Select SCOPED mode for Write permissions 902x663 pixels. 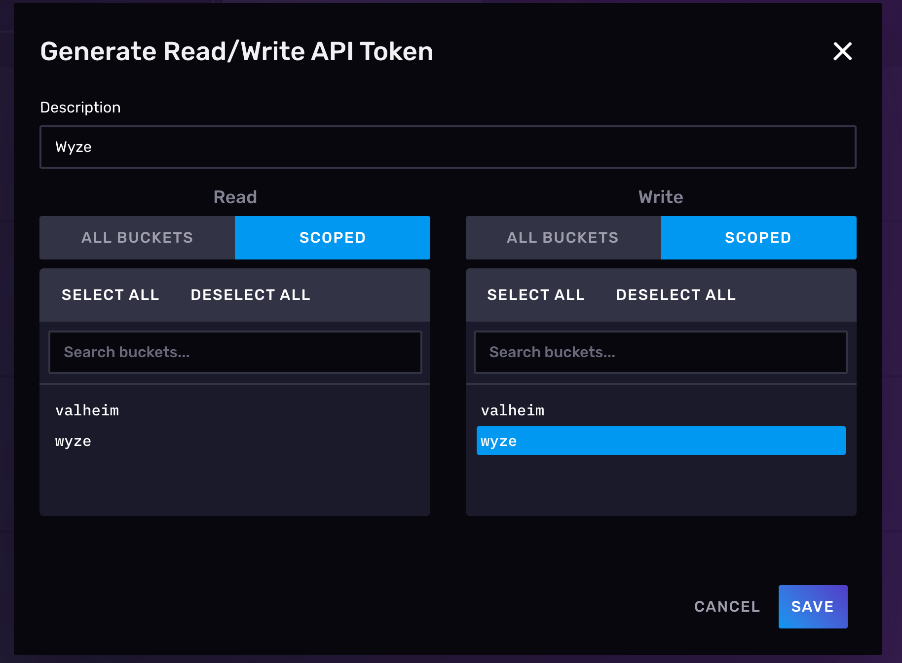758,237
